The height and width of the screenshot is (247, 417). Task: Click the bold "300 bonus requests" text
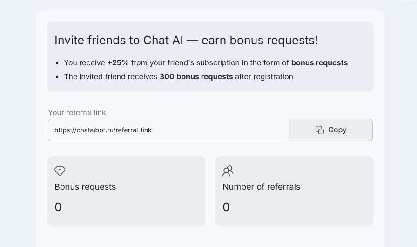coord(196,77)
